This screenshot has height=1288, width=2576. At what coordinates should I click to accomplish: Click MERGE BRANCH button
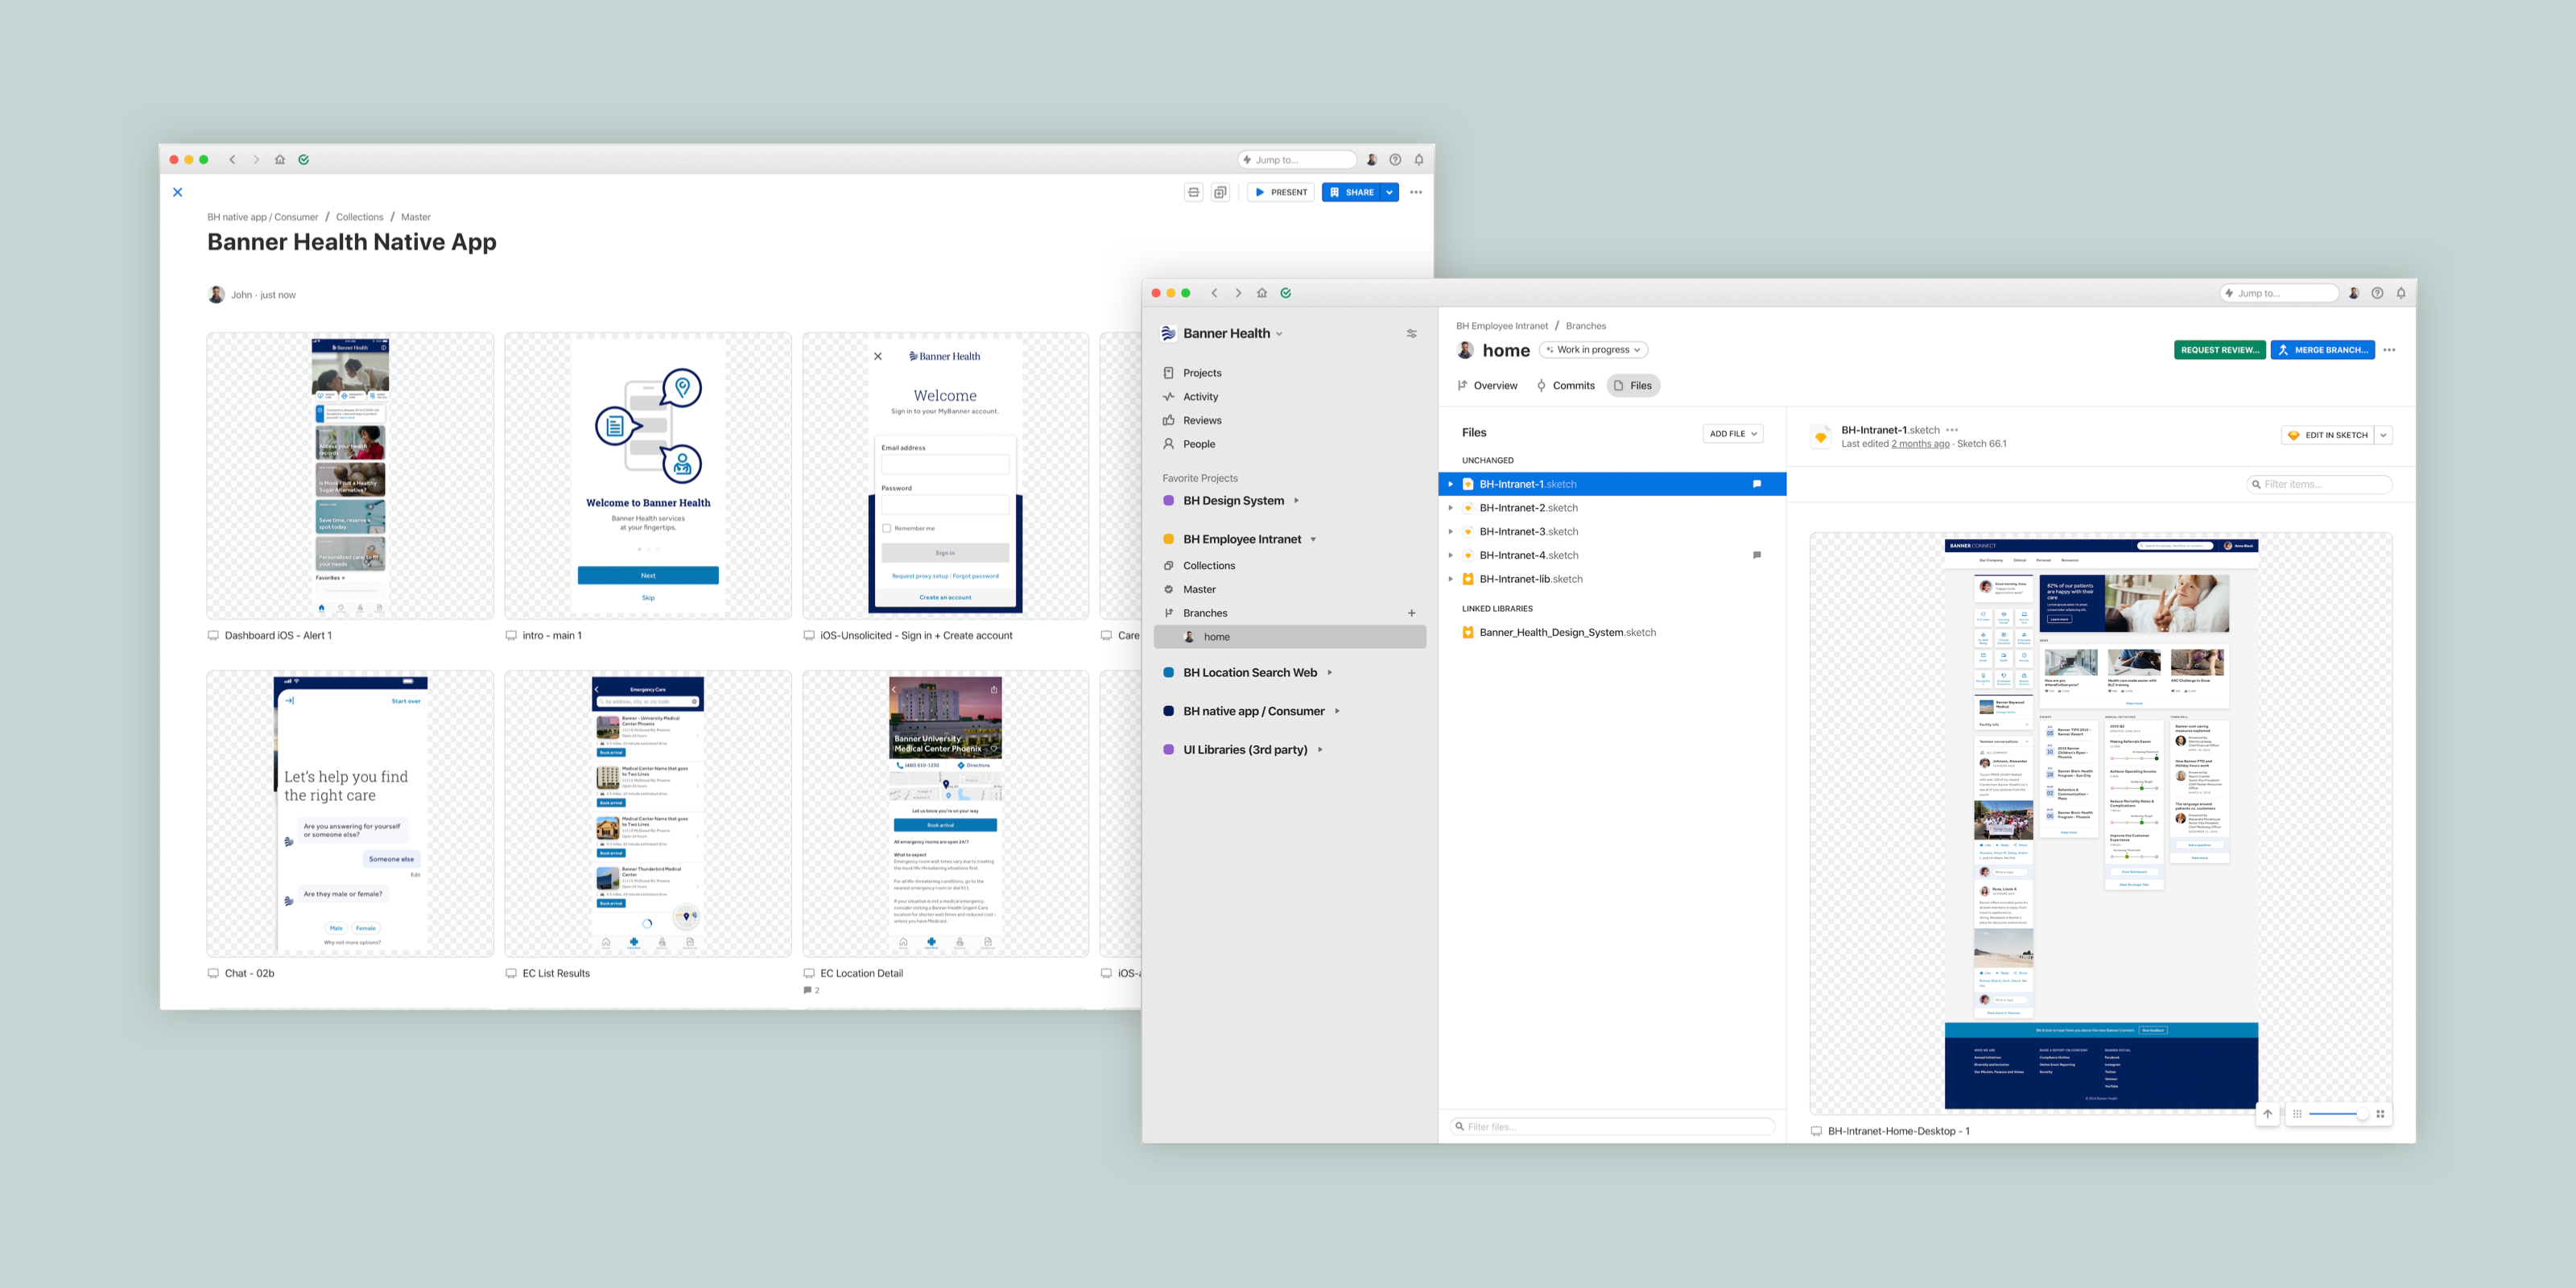[2322, 350]
